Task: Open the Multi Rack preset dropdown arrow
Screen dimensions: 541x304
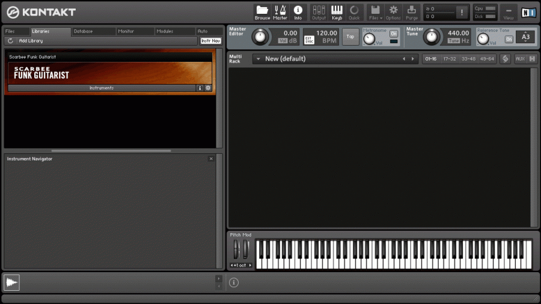Action: 258,59
